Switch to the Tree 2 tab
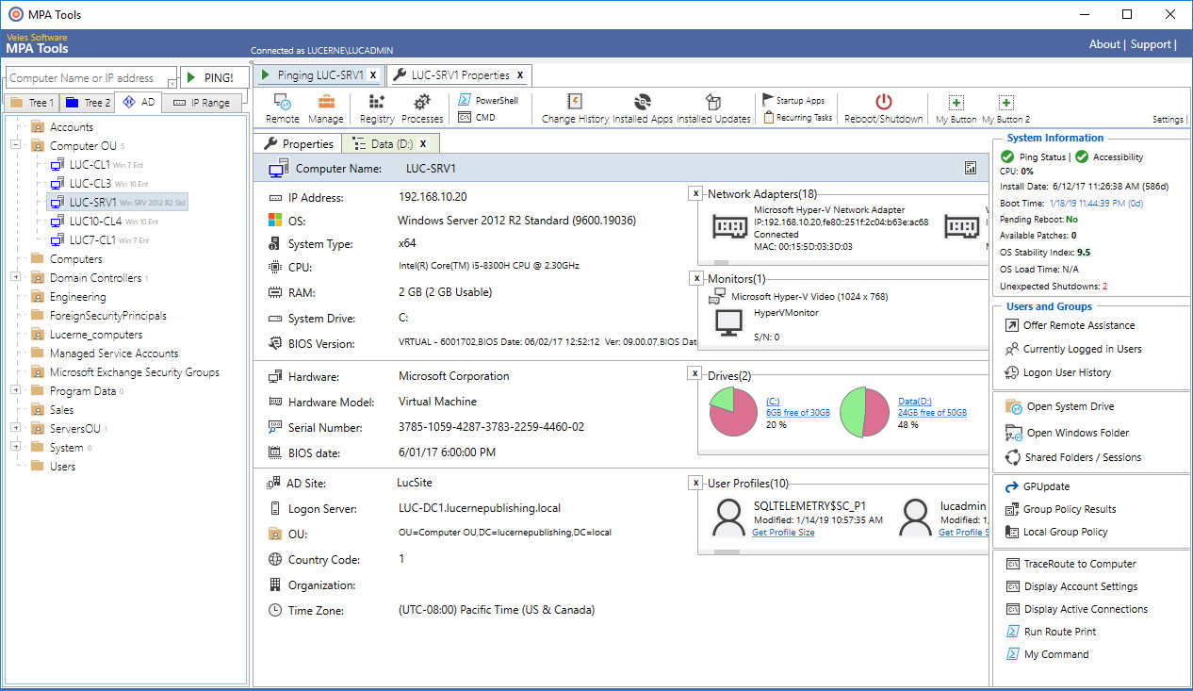The width and height of the screenshot is (1193, 691). coord(88,103)
